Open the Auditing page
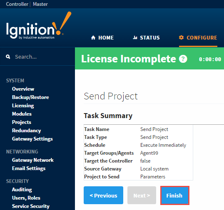Image resolution: width=224 pixels, height=210 pixels. pos(22,190)
